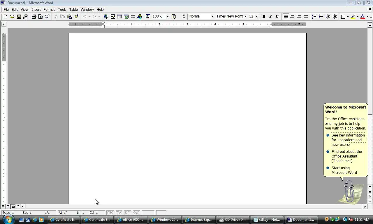This screenshot has height=224, width=373.
Task: Decrease the paragraph indent
Action: pos(328,17)
